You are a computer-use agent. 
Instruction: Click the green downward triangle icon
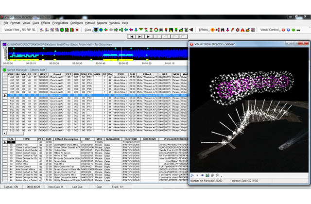tap(141, 30)
